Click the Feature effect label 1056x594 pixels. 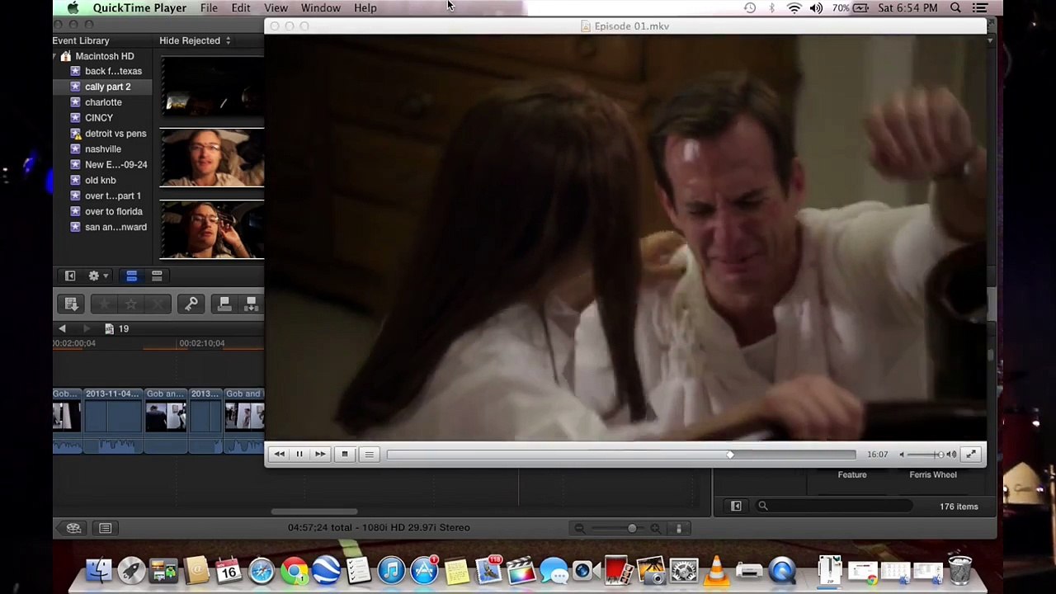852,475
